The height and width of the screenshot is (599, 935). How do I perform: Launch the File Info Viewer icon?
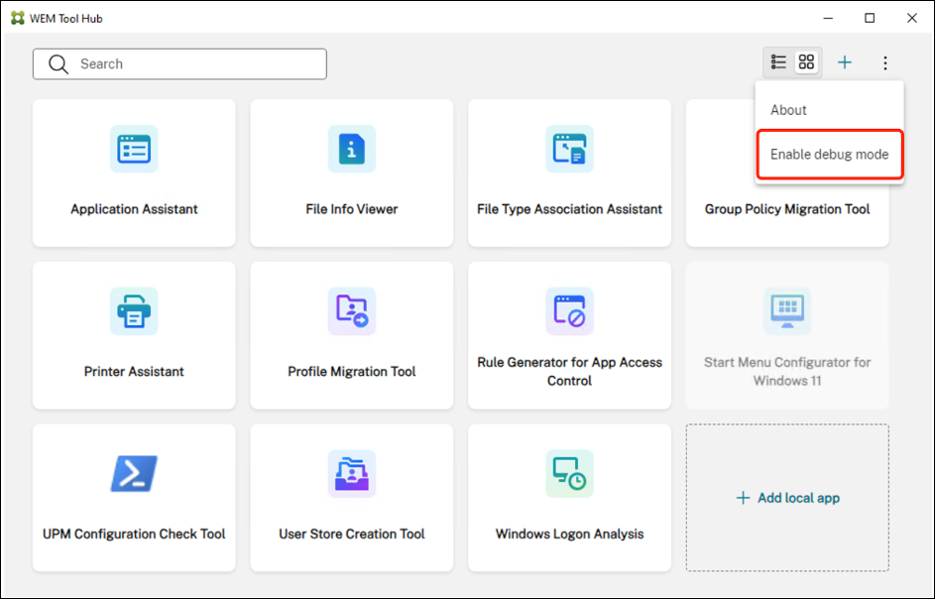click(352, 149)
